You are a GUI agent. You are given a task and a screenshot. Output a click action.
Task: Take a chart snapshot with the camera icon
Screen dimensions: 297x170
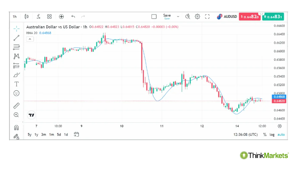[188, 16]
